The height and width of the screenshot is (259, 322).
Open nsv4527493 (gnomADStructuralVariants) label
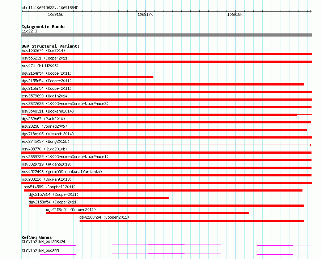coord(62,172)
